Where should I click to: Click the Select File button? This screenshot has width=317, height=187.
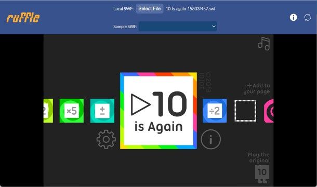[149, 9]
